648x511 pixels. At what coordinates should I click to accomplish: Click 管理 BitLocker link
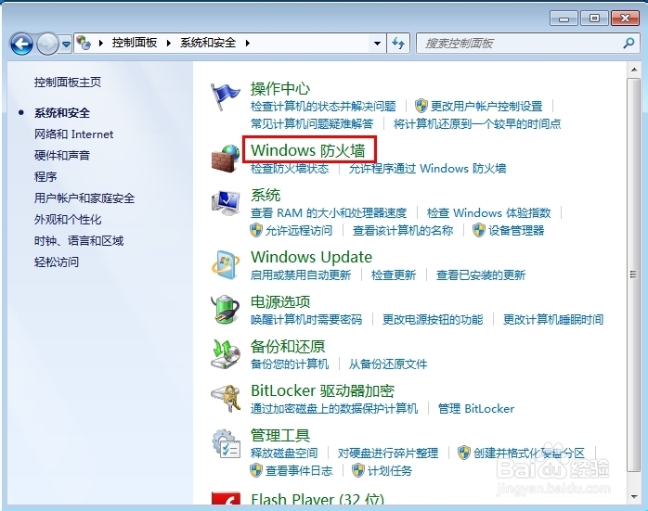click(475, 409)
